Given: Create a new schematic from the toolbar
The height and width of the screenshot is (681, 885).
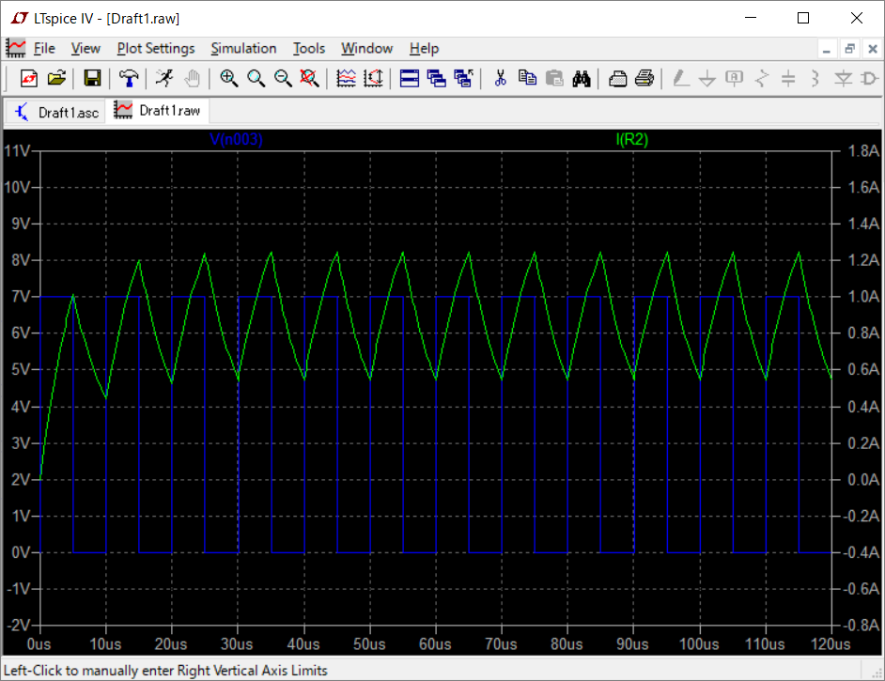Looking at the screenshot, I should tap(29, 78).
